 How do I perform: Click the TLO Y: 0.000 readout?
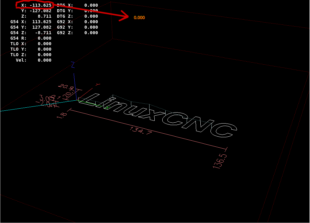click(x=31, y=49)
